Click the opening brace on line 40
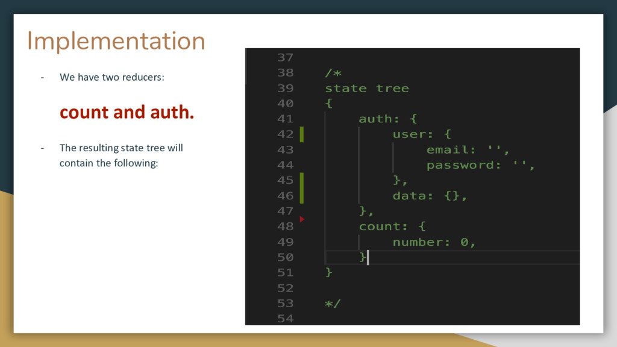 [x=329, y=104]
